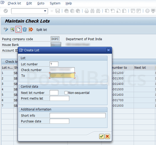Click the Split lot button
Image resolution: width=156 pixels, height=145 pixels.
click(x=42, y=30)
